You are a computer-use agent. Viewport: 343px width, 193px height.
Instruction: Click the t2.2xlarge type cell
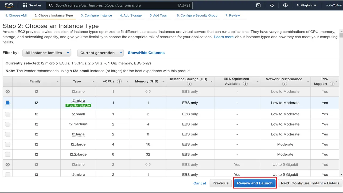(x=78, y=154)
